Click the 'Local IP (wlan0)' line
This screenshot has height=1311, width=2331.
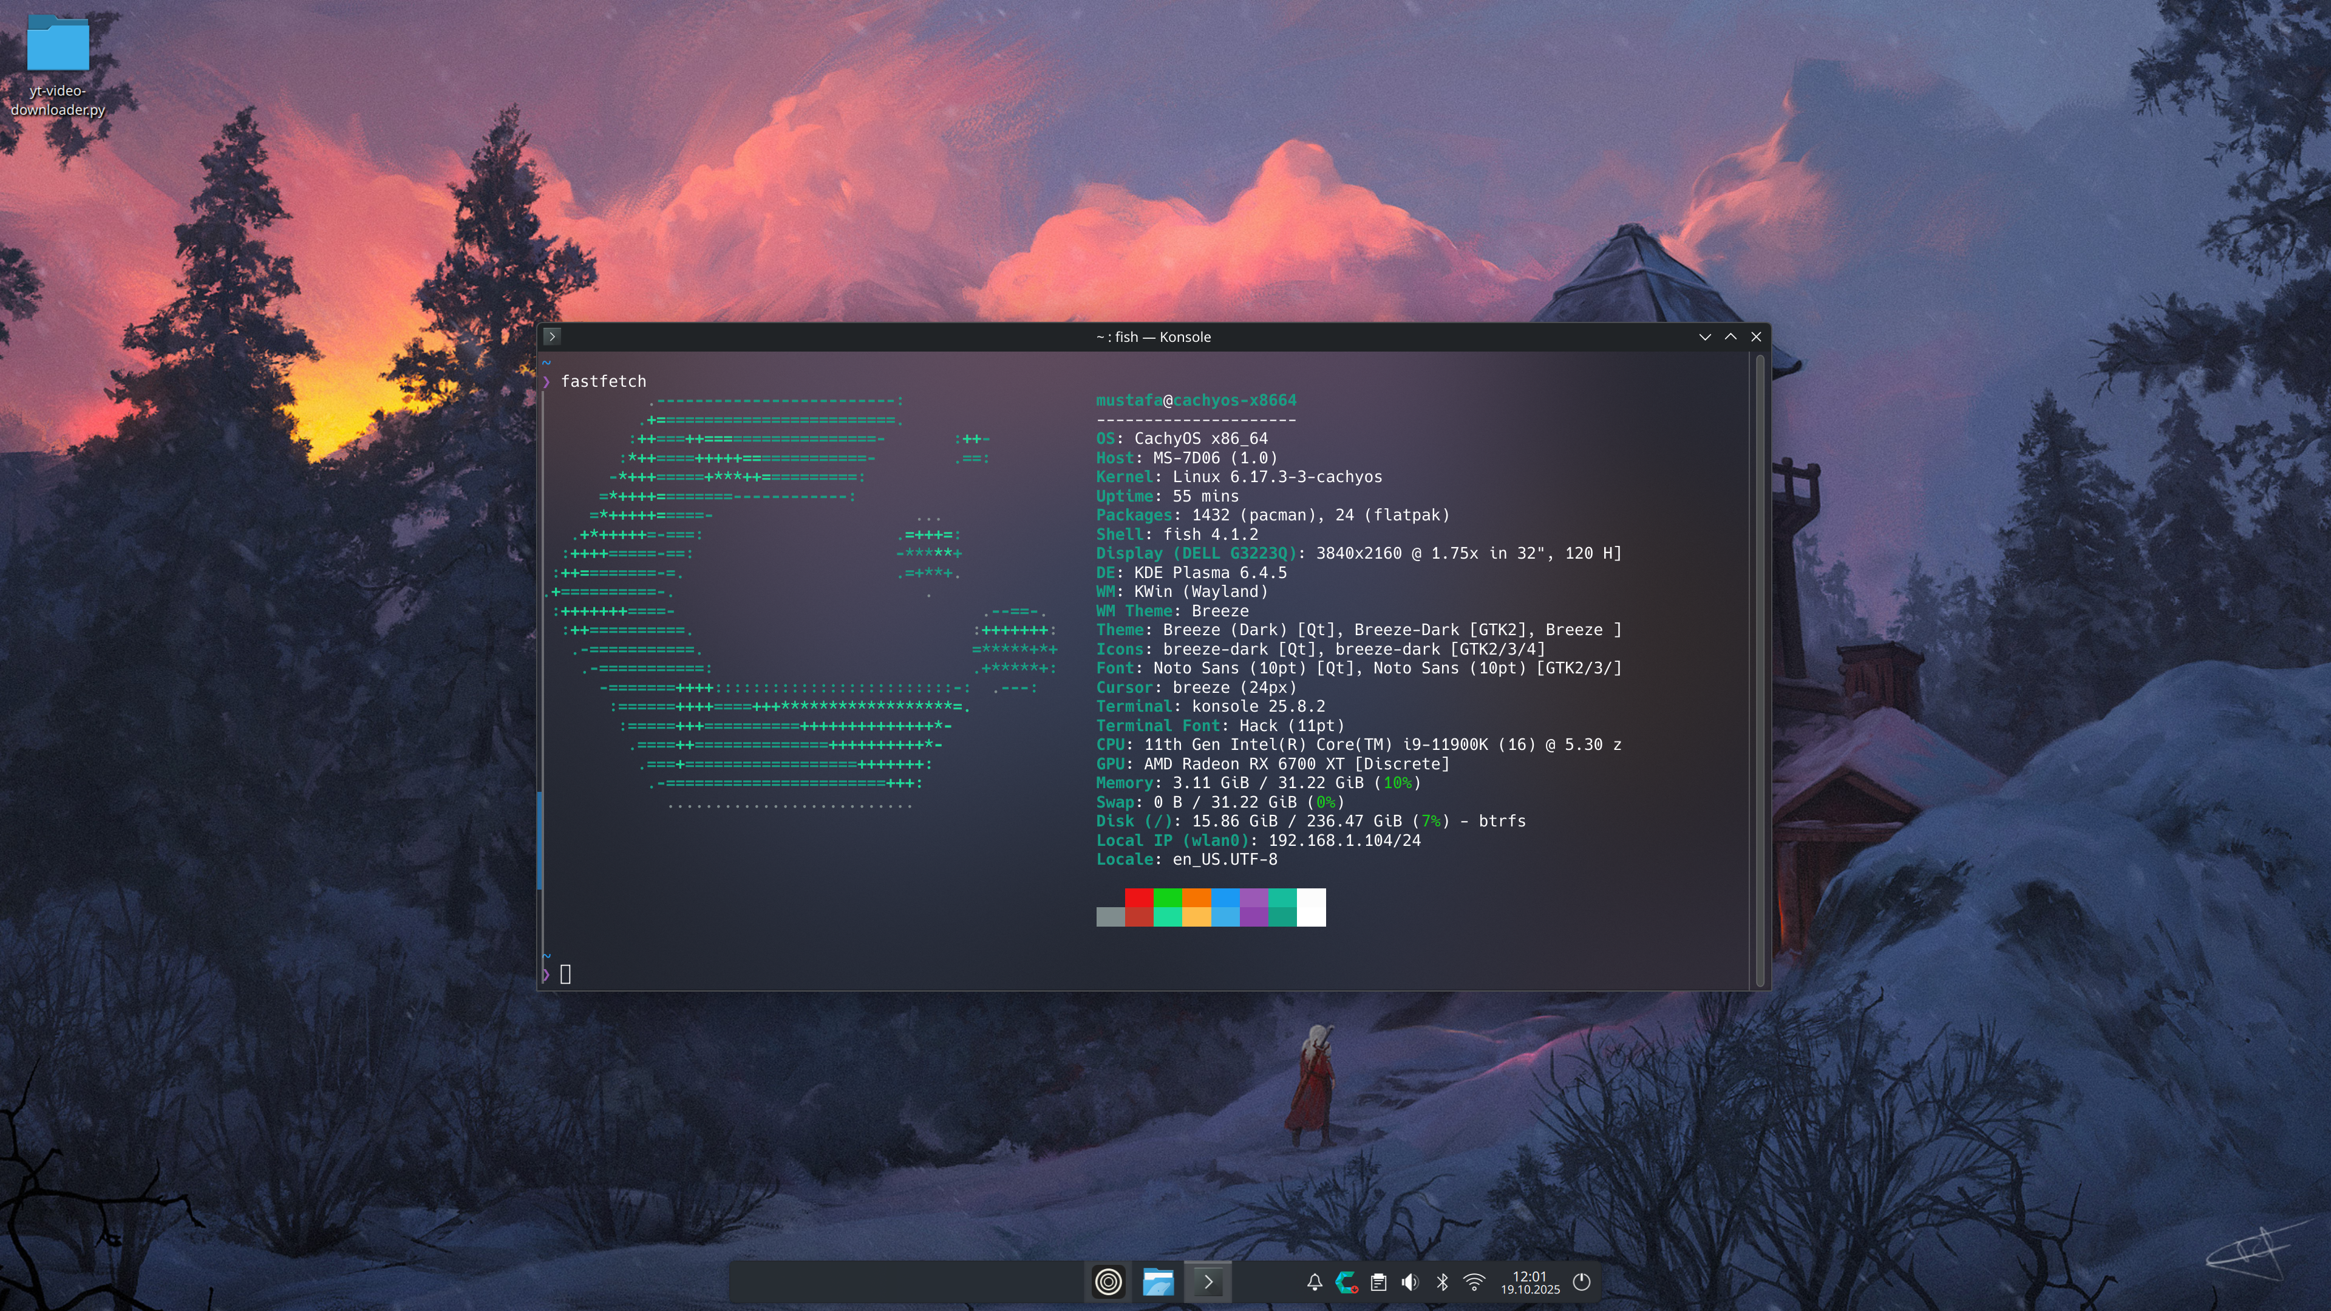(x=1259, y=840)
